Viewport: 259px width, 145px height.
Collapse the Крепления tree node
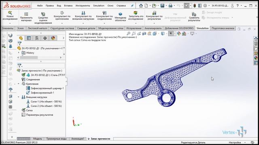click(x=19, y=84)
